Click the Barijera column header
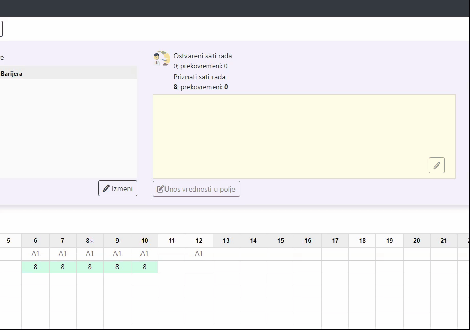This screenshot has width=470, height=330. pyautogui.click(x=66, y=73)
